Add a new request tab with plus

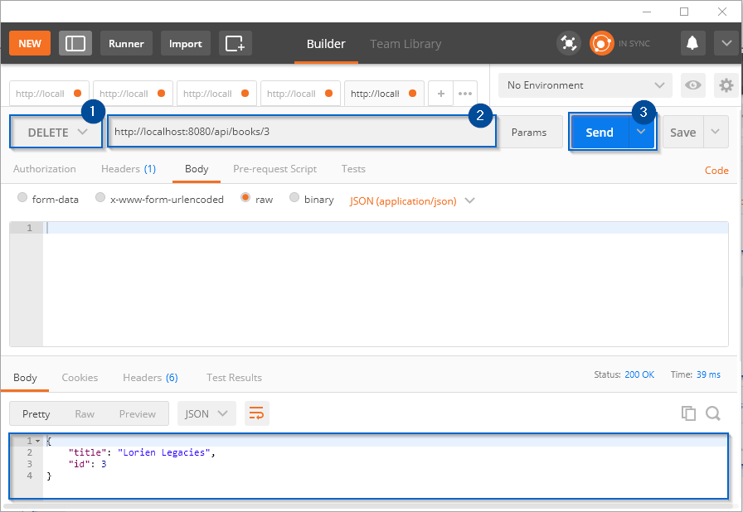[440, 94]
